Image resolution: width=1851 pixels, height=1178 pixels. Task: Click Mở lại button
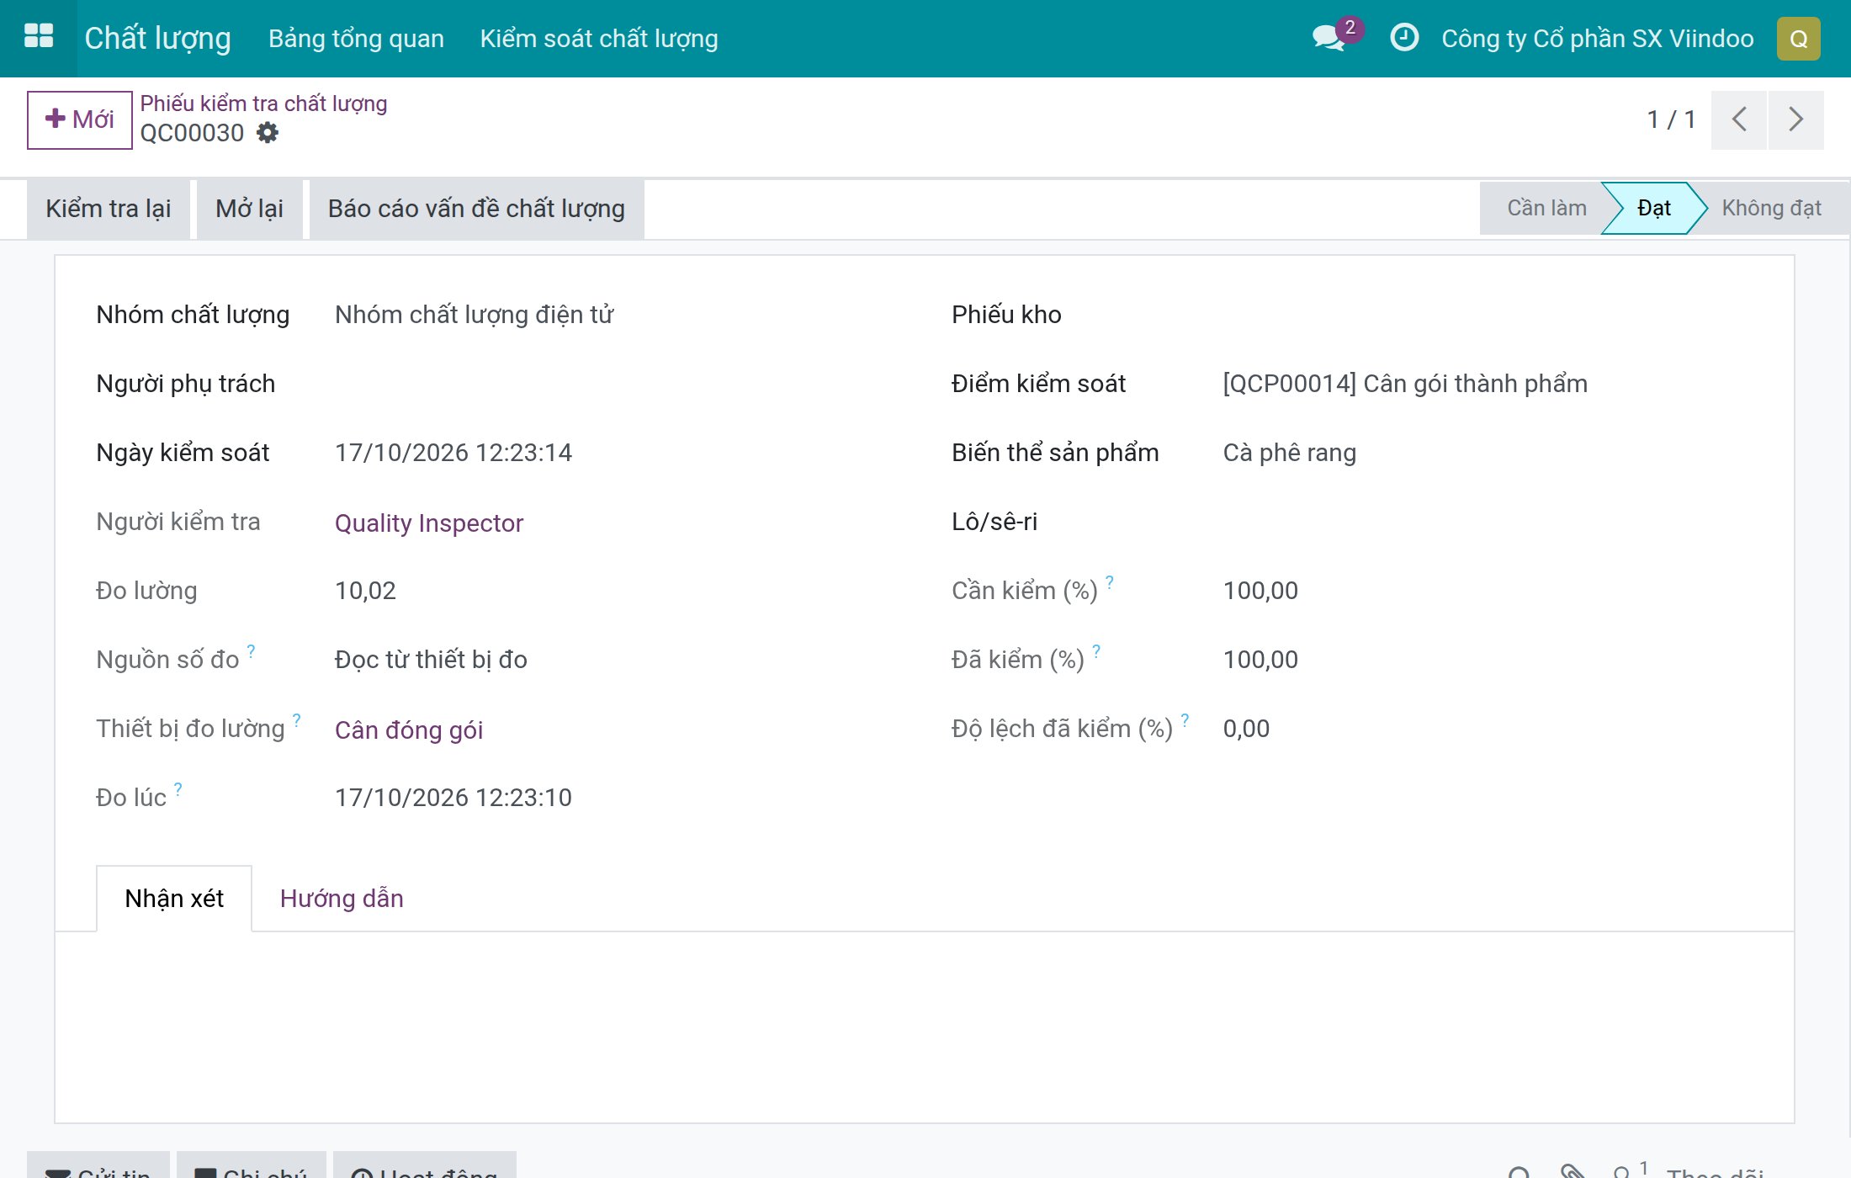click(249, 209)
